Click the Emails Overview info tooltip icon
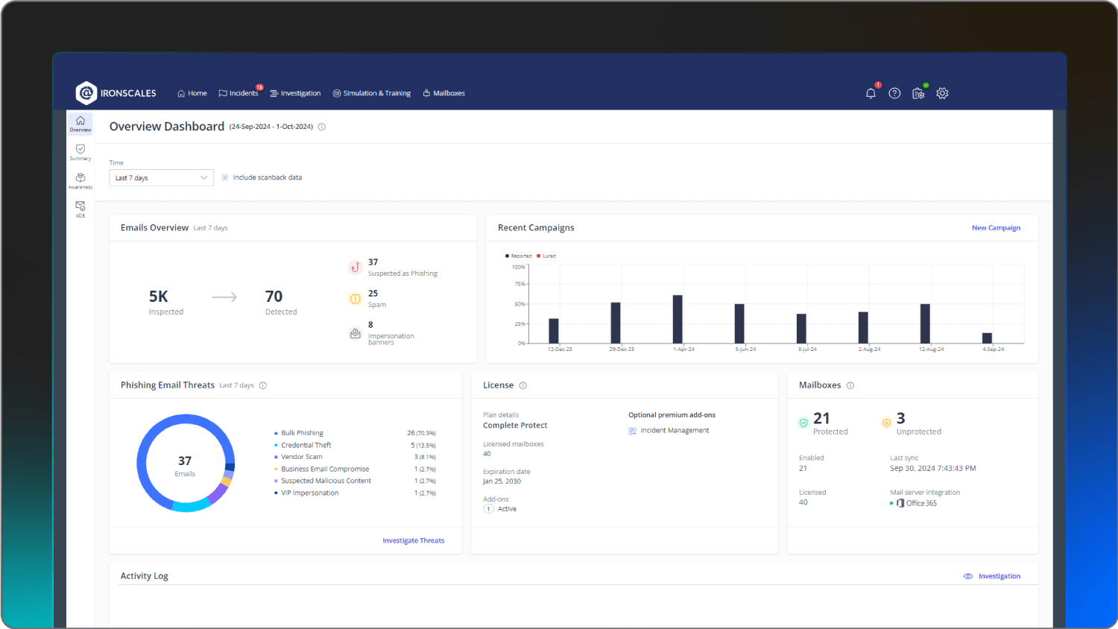The image size is (1118, 629). coord(321,127)
